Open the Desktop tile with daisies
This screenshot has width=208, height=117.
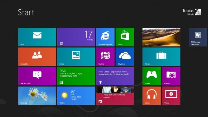[37, 96]
